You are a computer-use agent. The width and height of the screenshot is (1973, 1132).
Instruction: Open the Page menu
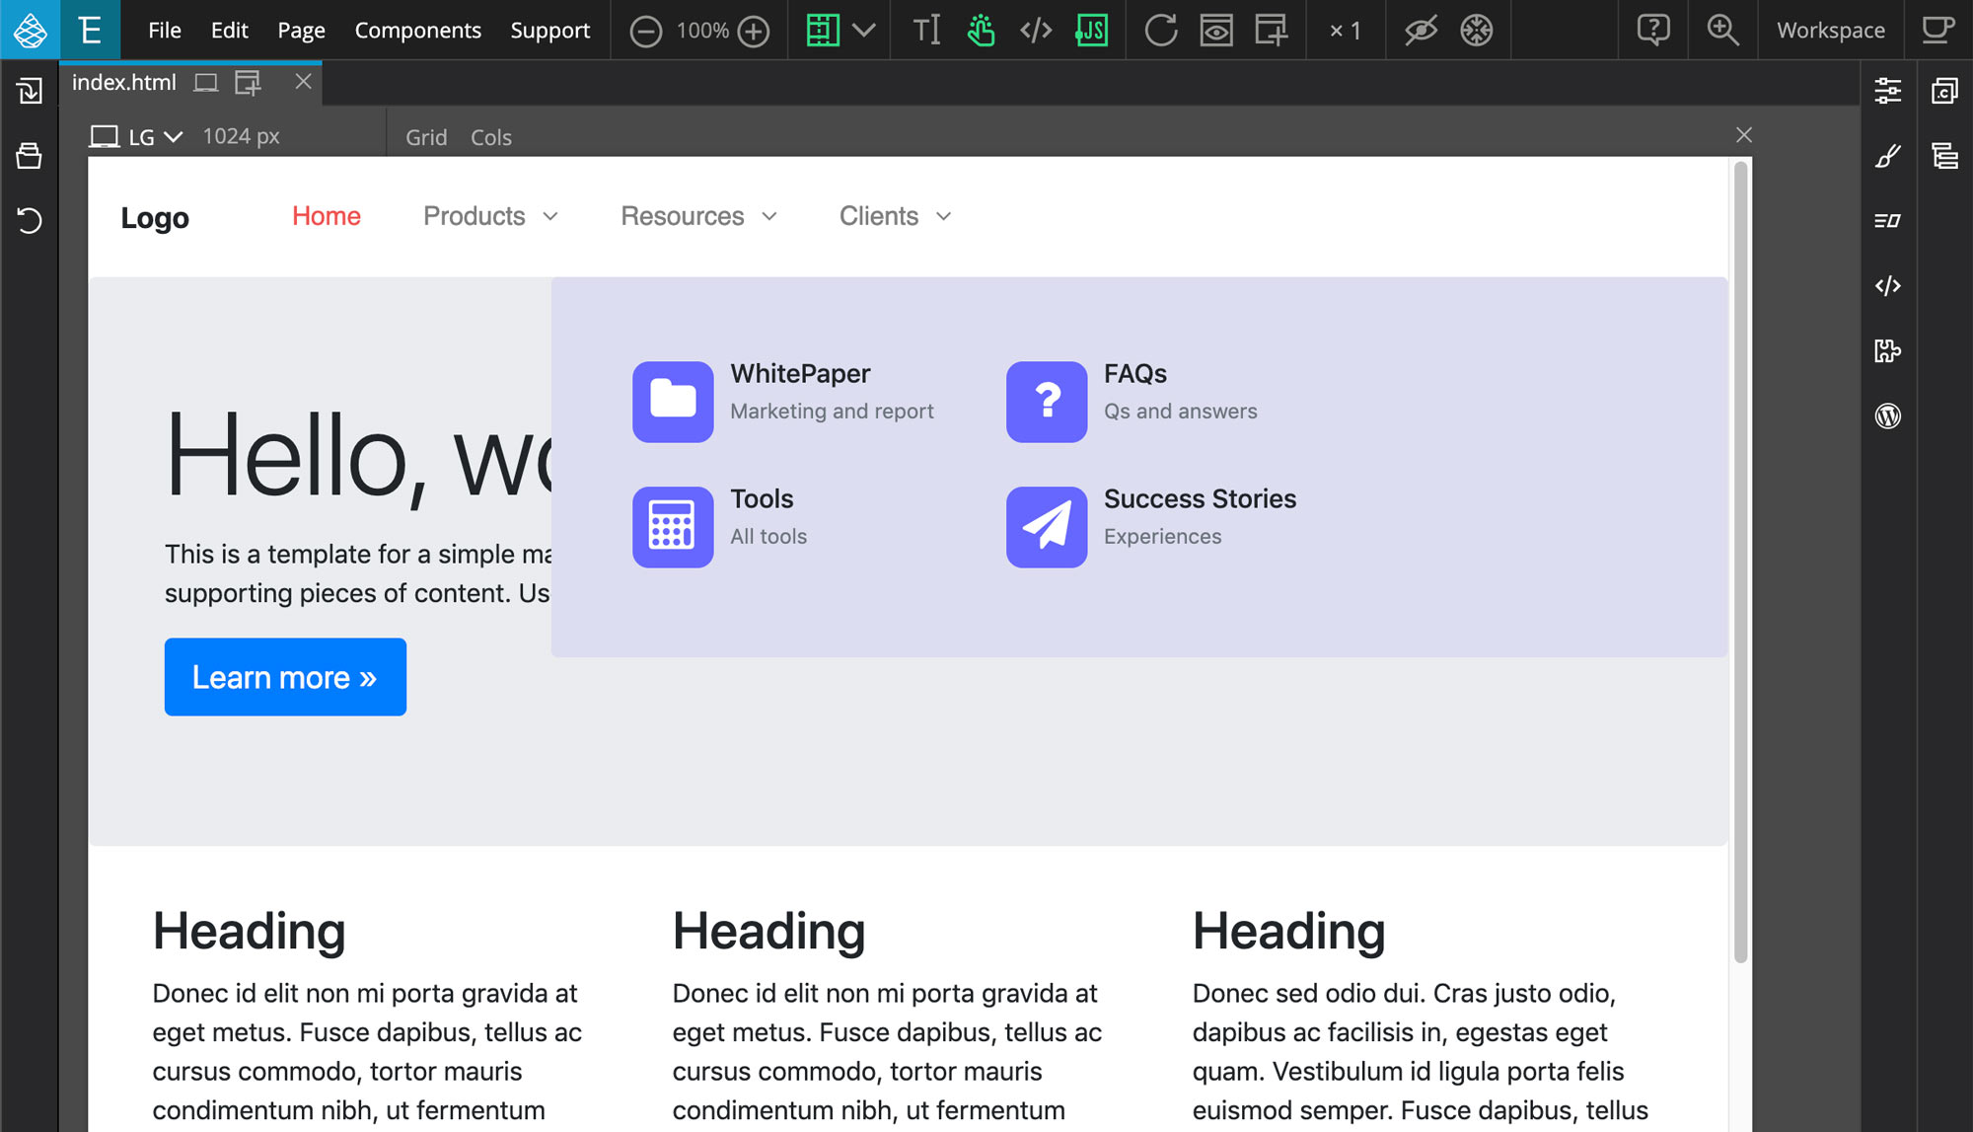coord(301,31)
